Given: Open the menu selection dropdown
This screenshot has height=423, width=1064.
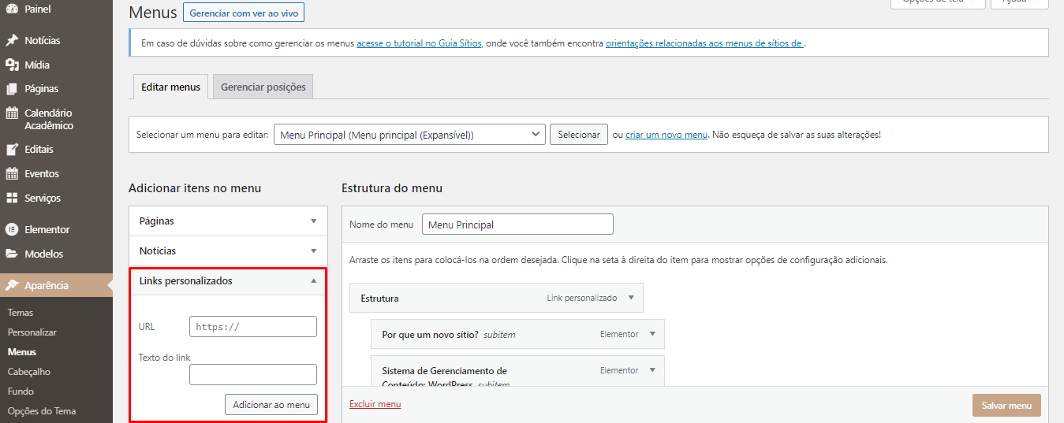Looking at the screenshot, I should coord(409,135).
